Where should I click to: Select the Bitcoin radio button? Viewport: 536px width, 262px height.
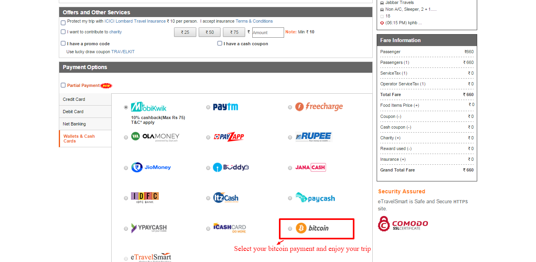[290, 229]
